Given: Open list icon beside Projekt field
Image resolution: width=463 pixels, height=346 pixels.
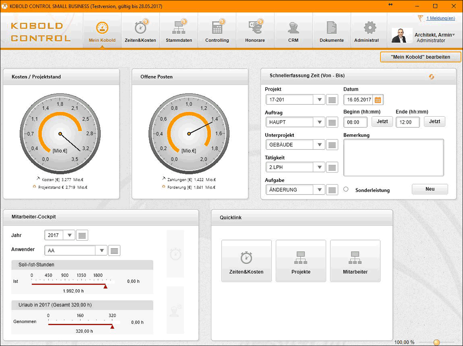Looking at the screenshot, I should pos(332,100).
